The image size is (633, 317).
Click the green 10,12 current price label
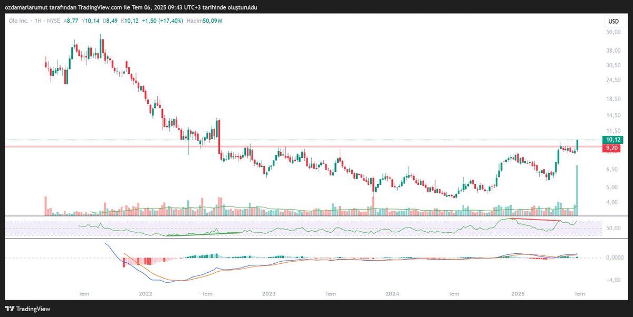coord(612,140)
